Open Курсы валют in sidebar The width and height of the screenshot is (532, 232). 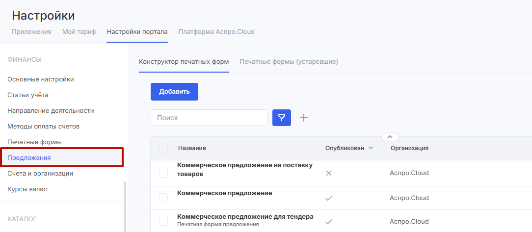tap(28, 189)
